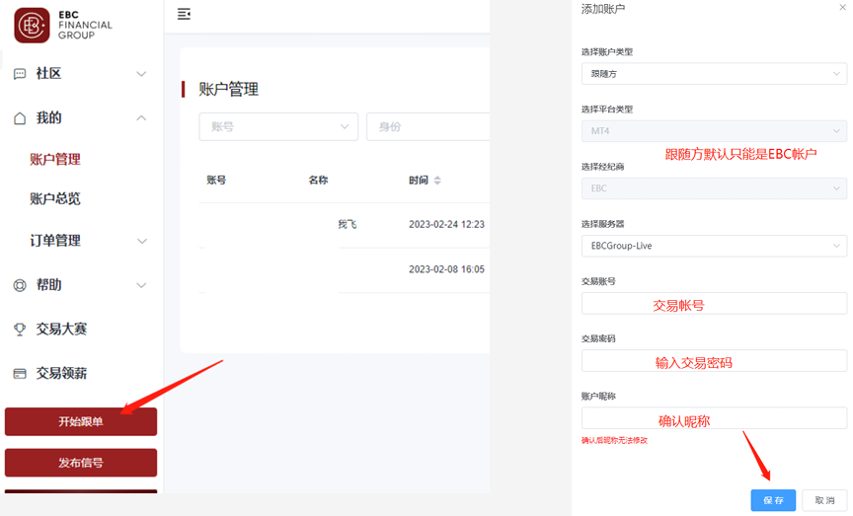Focus the 交易账号 input field
Viewport: 853px width, 516px height.
tap(714, 304)
